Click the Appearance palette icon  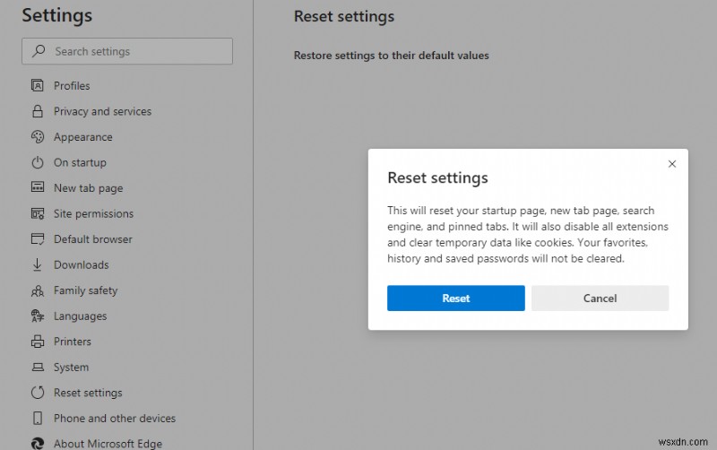[38, 137]
